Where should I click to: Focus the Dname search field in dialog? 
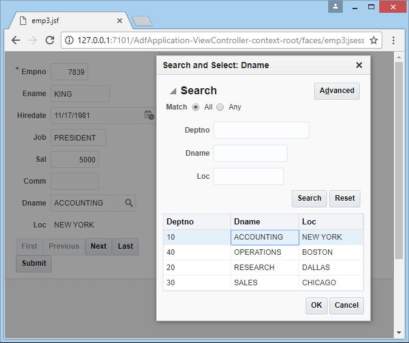tap(250, 153)
